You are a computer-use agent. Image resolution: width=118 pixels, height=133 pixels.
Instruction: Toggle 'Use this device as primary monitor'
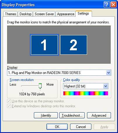tap(9, 101)
